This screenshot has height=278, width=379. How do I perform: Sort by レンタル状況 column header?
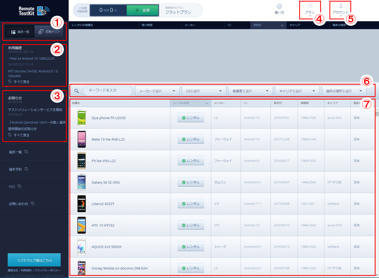(x=191, y=103)
